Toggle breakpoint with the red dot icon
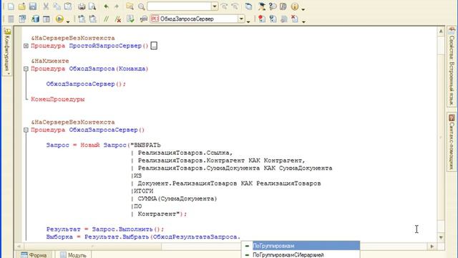 (262, 19)
